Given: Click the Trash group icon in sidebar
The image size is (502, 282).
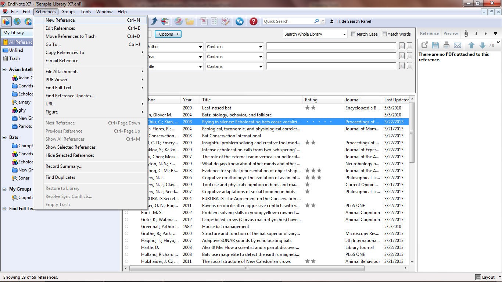Looking at the screenshot, I should [6, 58].
